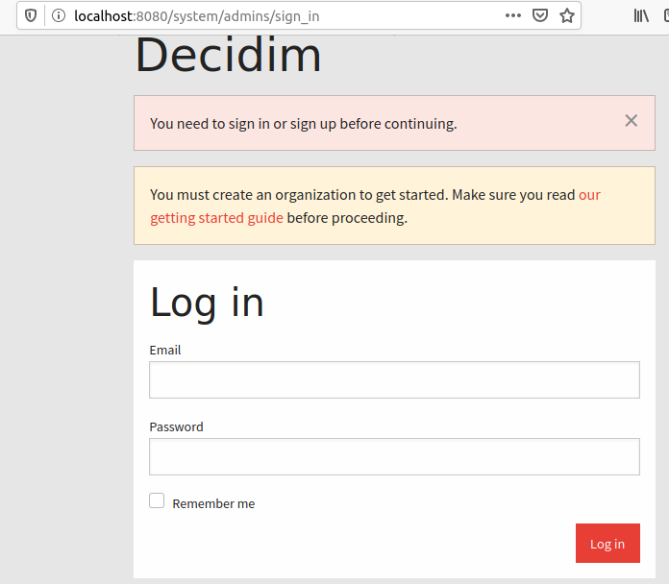
Task: Bookmark this page with the star icon
Action: pos(566,15)
